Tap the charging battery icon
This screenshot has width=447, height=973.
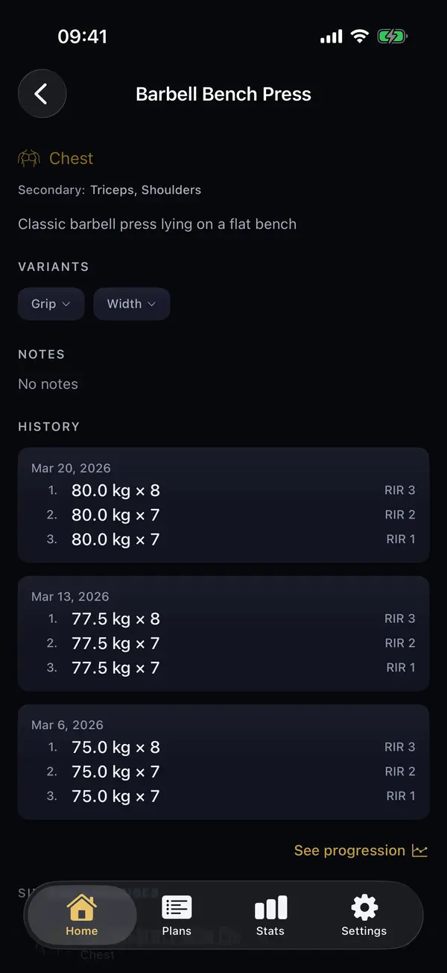(392, 35)
